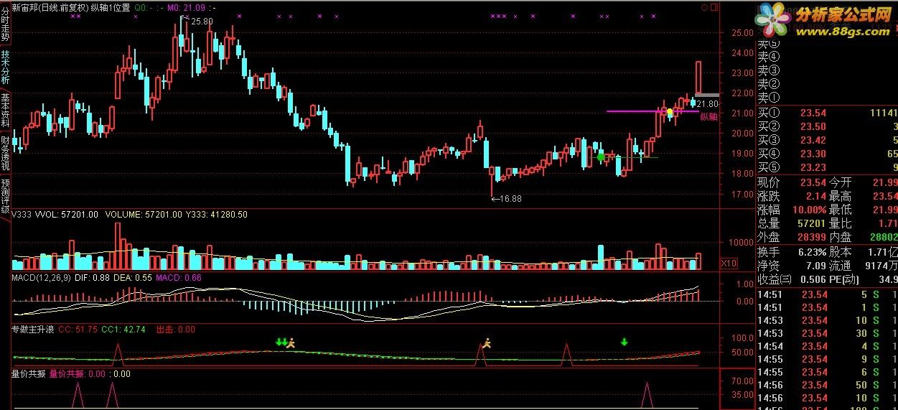Open the 技术分析 side tab
This screenshot has height=410, width=898.
click(5, 67)
